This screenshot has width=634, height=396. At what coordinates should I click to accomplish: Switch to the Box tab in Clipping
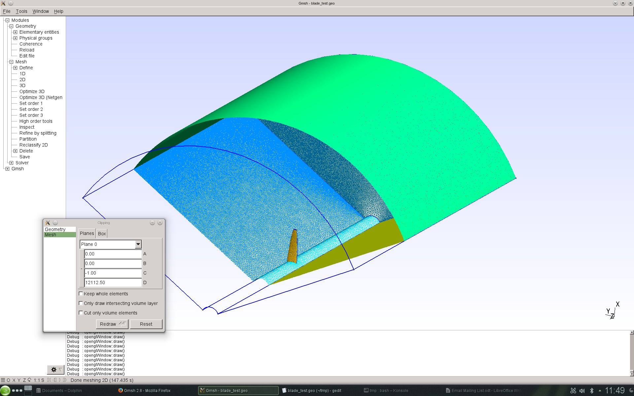(x=102, y=234)
